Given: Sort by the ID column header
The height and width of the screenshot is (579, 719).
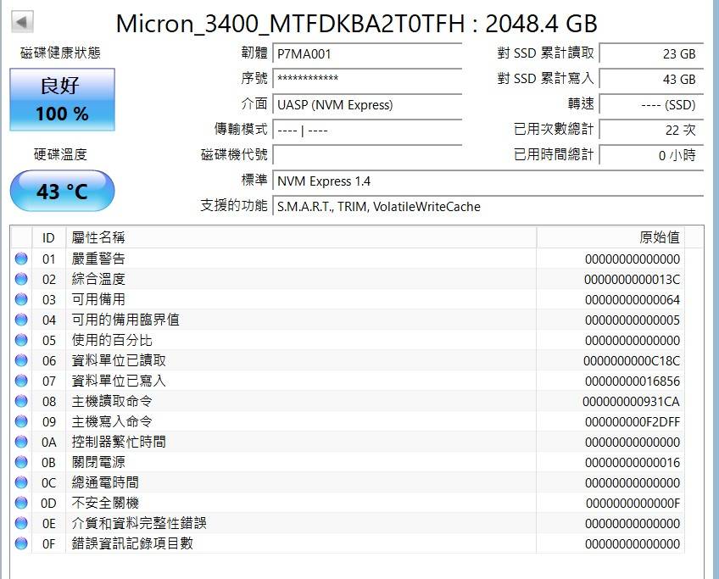Looking at the screenshot, I should tap(48, 237).
